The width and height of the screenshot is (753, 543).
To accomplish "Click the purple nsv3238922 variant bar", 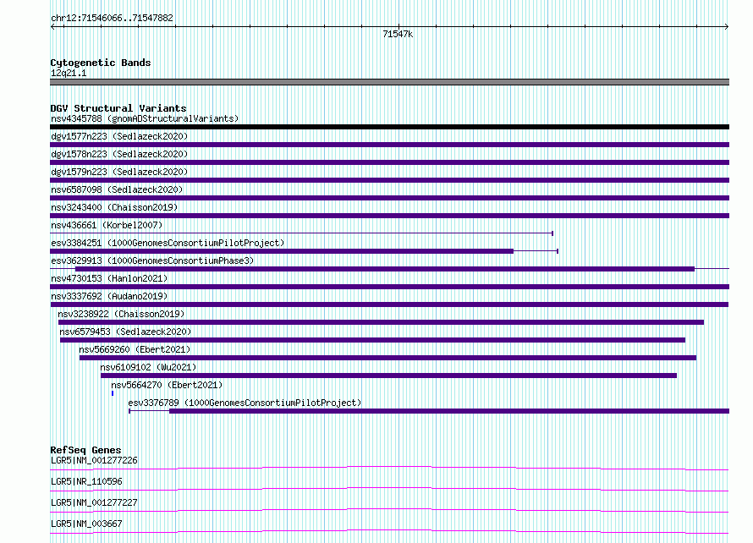I will 381,322.
